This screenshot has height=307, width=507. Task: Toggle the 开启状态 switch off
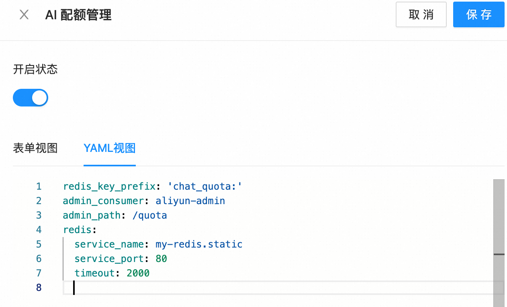click(31, 98)
